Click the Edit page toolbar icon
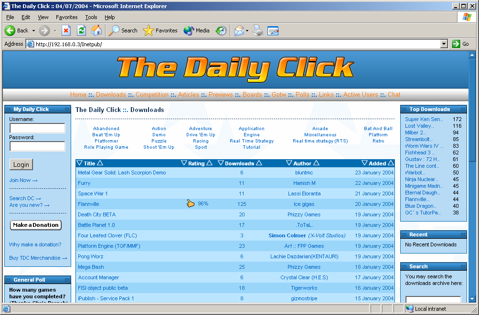Viewport: 479px width, 315px height. 273,30
